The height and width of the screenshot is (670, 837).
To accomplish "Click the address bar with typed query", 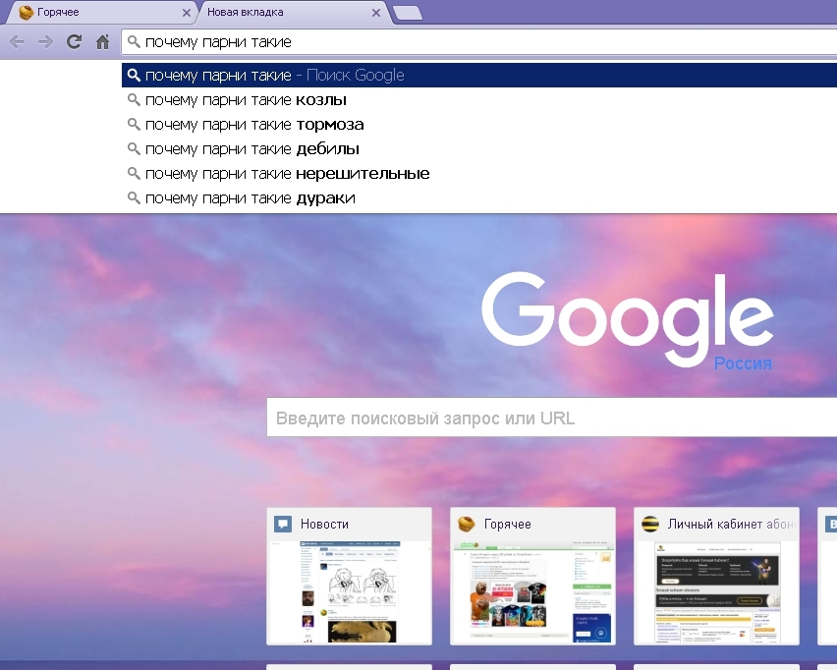I will coord(478,41).
